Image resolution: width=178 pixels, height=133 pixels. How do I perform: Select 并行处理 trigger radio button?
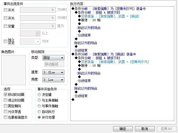pos(39,117)
